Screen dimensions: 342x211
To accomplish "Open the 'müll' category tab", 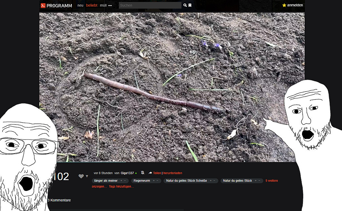I will coord(103,6).
